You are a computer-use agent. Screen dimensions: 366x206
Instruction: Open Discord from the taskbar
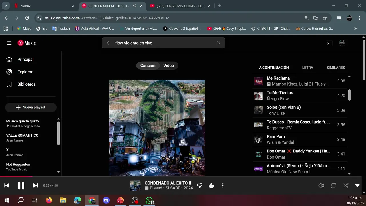click(106, 201)
